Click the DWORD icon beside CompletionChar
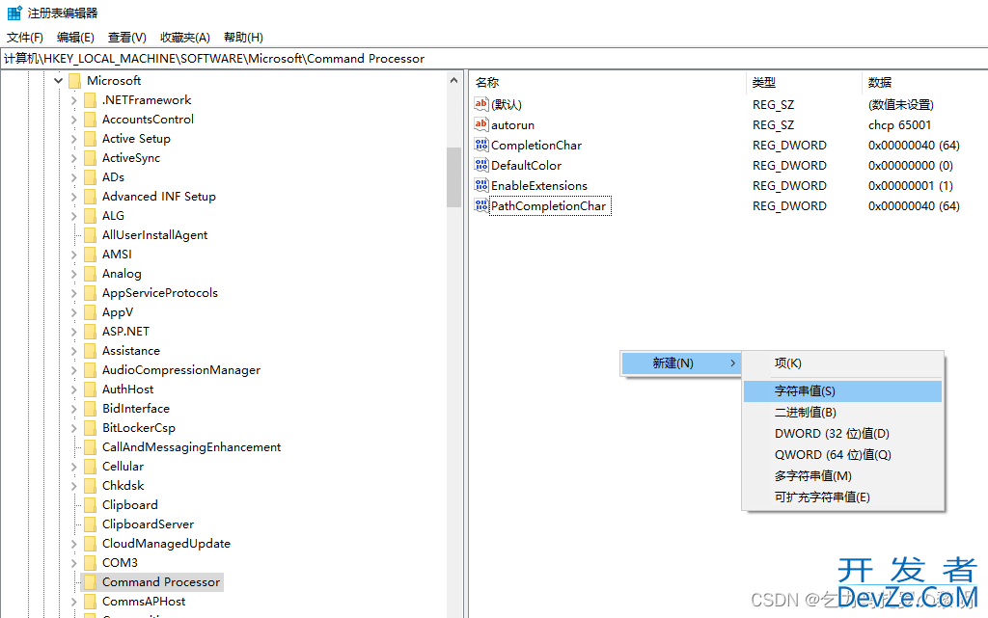 click(481, 145)
